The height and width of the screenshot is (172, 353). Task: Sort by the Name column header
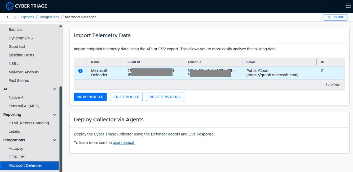point(95,62)
